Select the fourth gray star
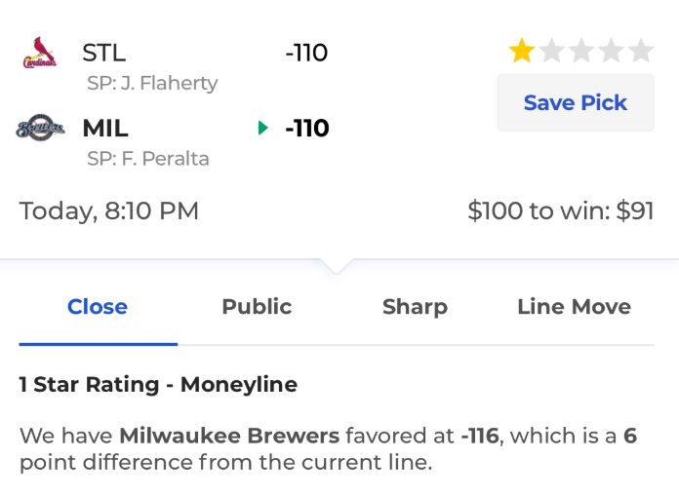Viewport: 679px width, 496px height. [612, 51]
